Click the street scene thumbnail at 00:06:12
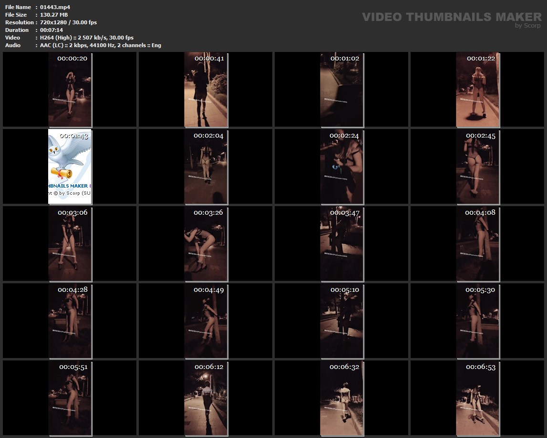 pos(206,398)
